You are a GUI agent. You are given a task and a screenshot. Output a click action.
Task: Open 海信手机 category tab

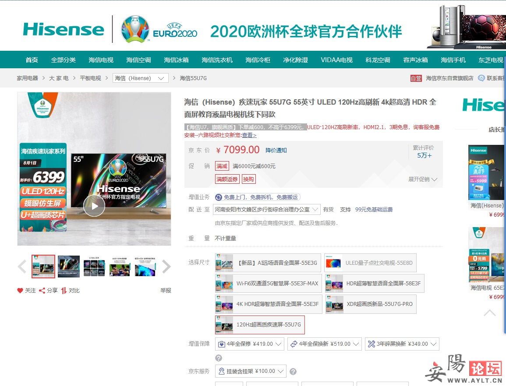(x=453, y=60)
